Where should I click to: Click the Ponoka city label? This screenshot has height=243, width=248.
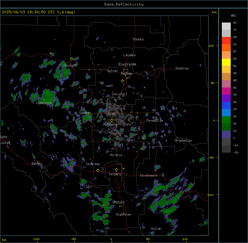coord(138,39)
